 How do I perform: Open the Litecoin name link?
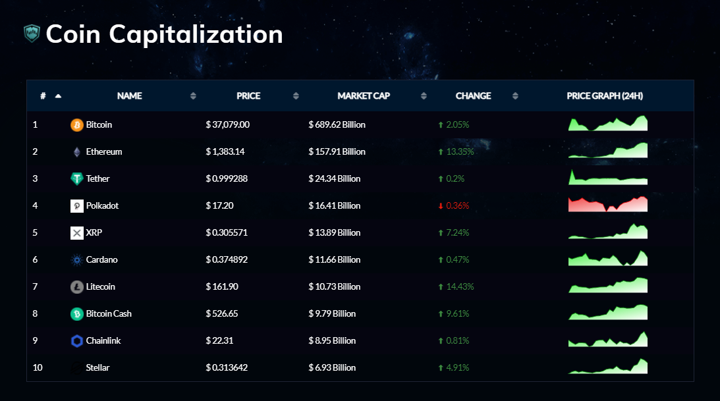click(100, 286)
